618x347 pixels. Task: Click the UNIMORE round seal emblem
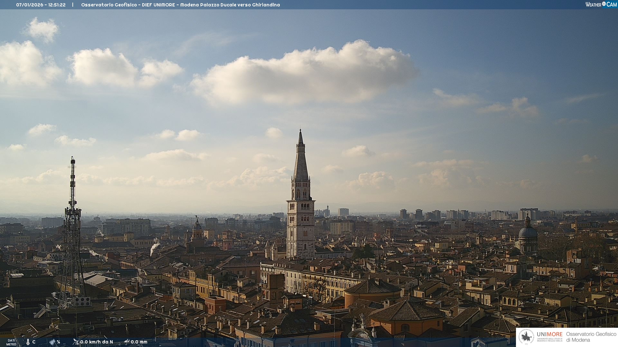(x=526, y=337)
